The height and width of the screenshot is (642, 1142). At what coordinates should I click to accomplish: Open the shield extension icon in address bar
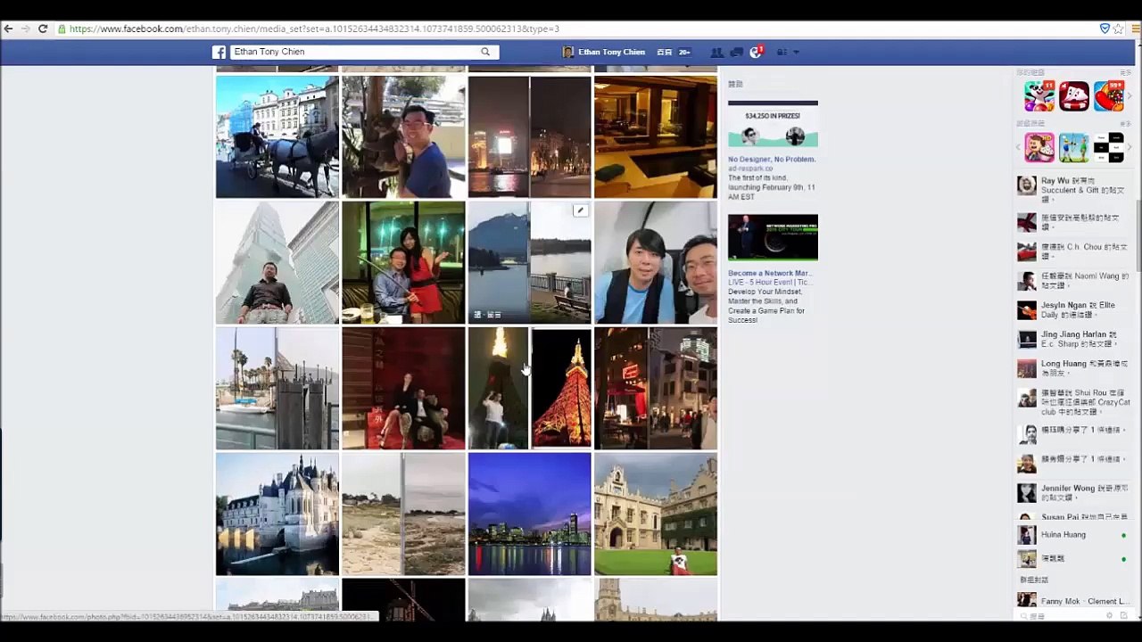[1105, 29]
